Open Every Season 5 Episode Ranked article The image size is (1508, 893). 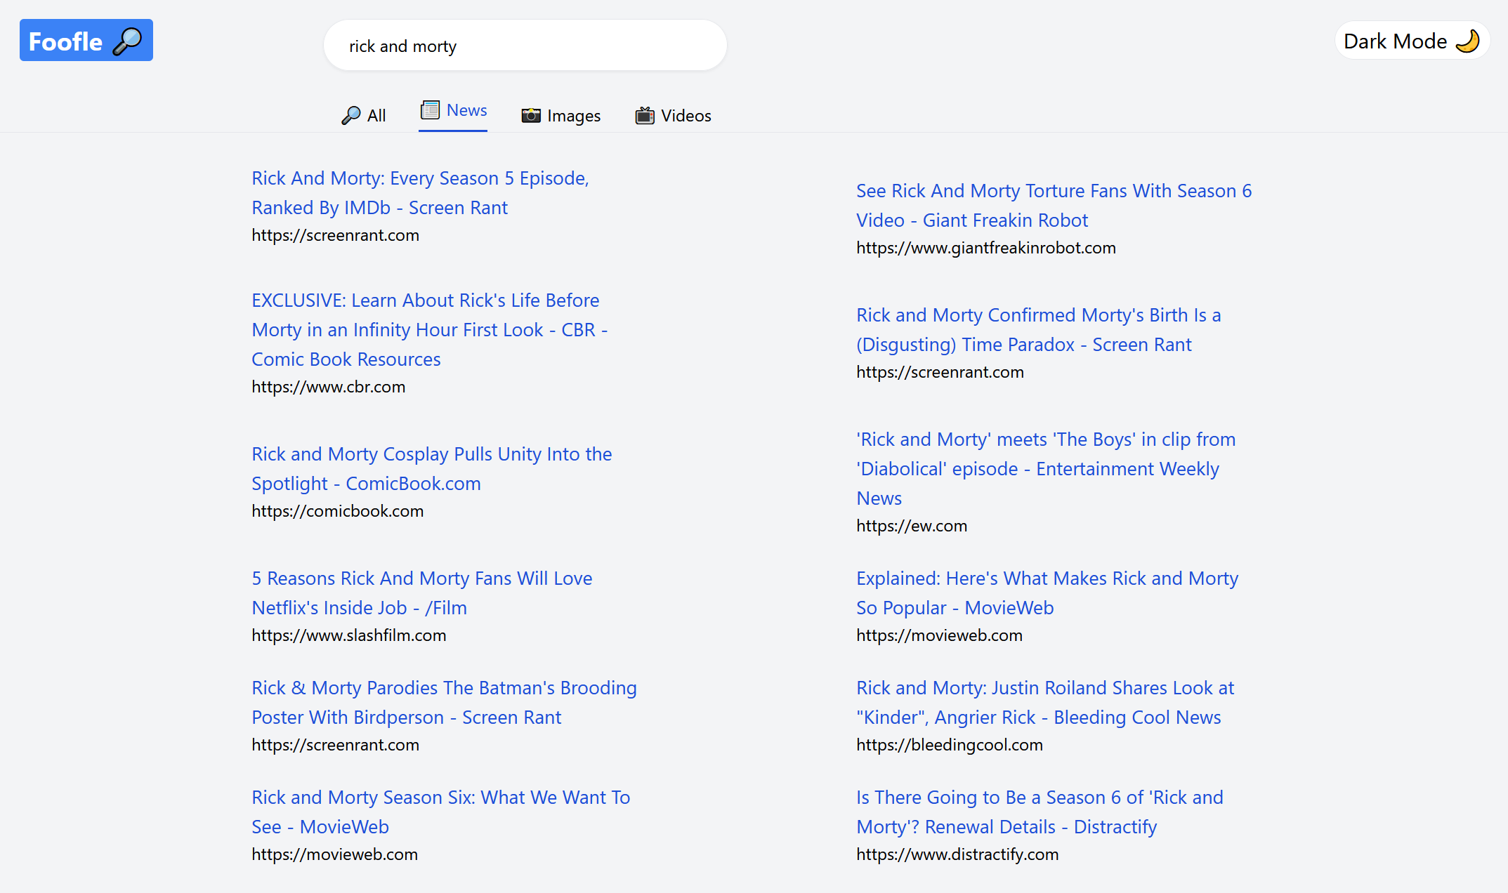coord(420,192)
